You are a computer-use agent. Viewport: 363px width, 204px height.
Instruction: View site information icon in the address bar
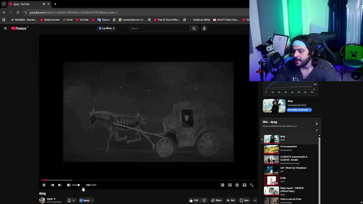[26, 12]
